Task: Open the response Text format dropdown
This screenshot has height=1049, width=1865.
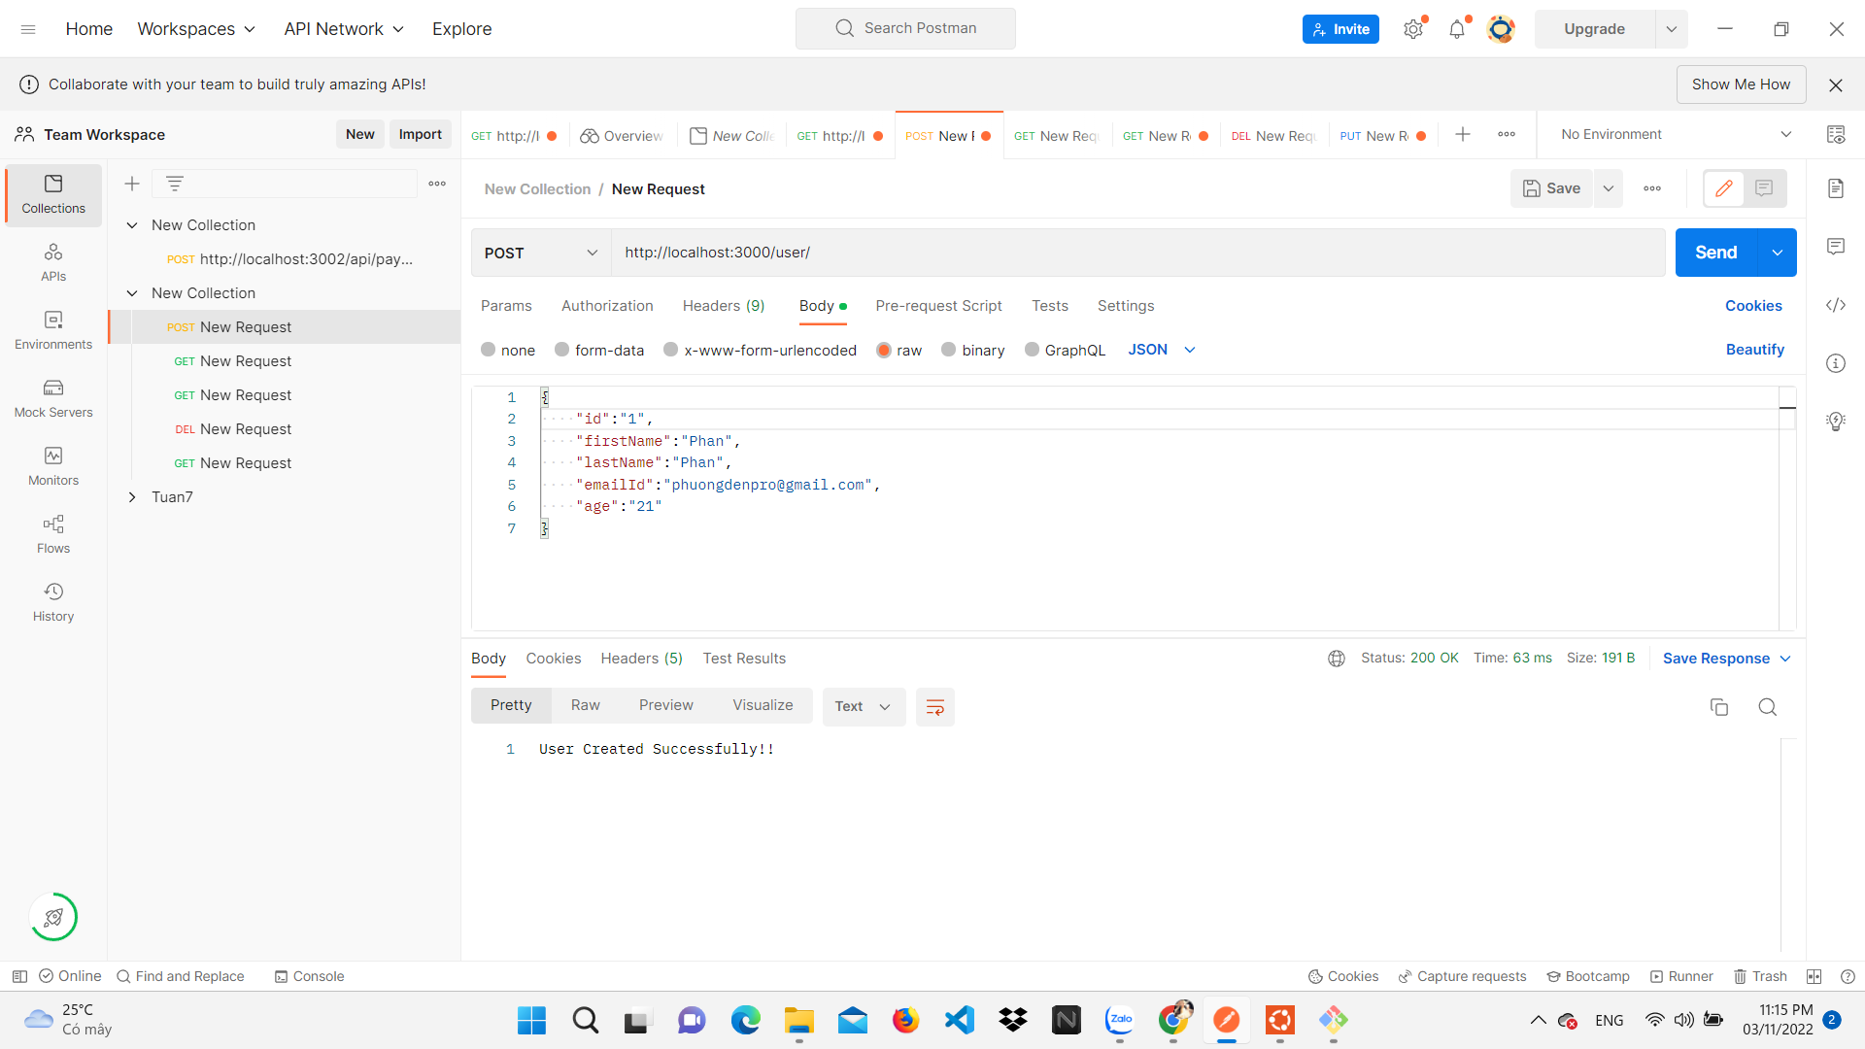Action: pyautogui.click(x=864, y=707)
